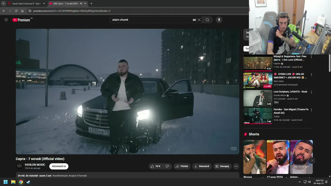Click the #vavilonmusic hashtag
The width and height of the screenshot is (331, 186).
click(60, 176)
